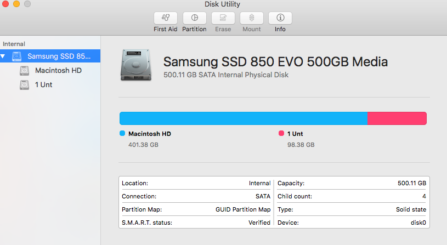Click the Solid state type value
The image size is (447, 245).
[411, 209]
